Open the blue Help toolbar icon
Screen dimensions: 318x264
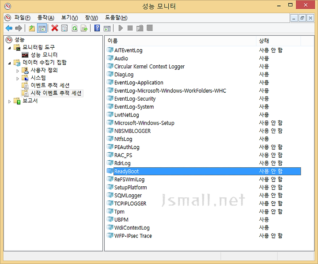97,28
